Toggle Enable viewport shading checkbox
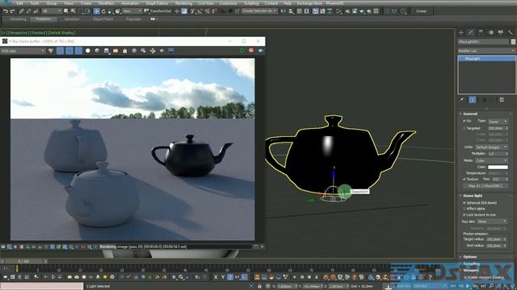Image resolution: width=517 pixels, height=290 pixels. tap(465, 277)
